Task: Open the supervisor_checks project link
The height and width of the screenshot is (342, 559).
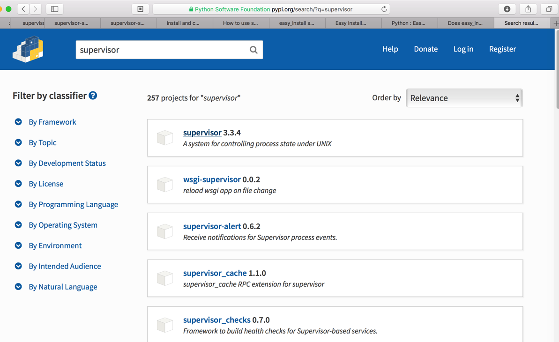Action: click(217, 320)
